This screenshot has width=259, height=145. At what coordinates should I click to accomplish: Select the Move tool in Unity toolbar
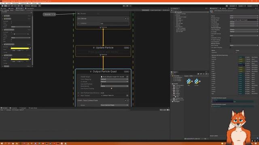pos(6,6)
